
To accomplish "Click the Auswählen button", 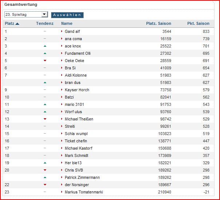I will tap(67, 15).
